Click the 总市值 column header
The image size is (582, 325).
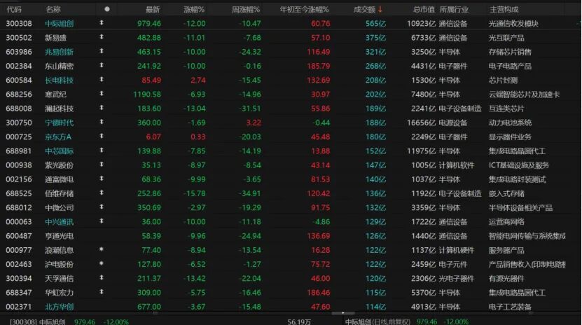pyautogui.click(x=424, y=10)
